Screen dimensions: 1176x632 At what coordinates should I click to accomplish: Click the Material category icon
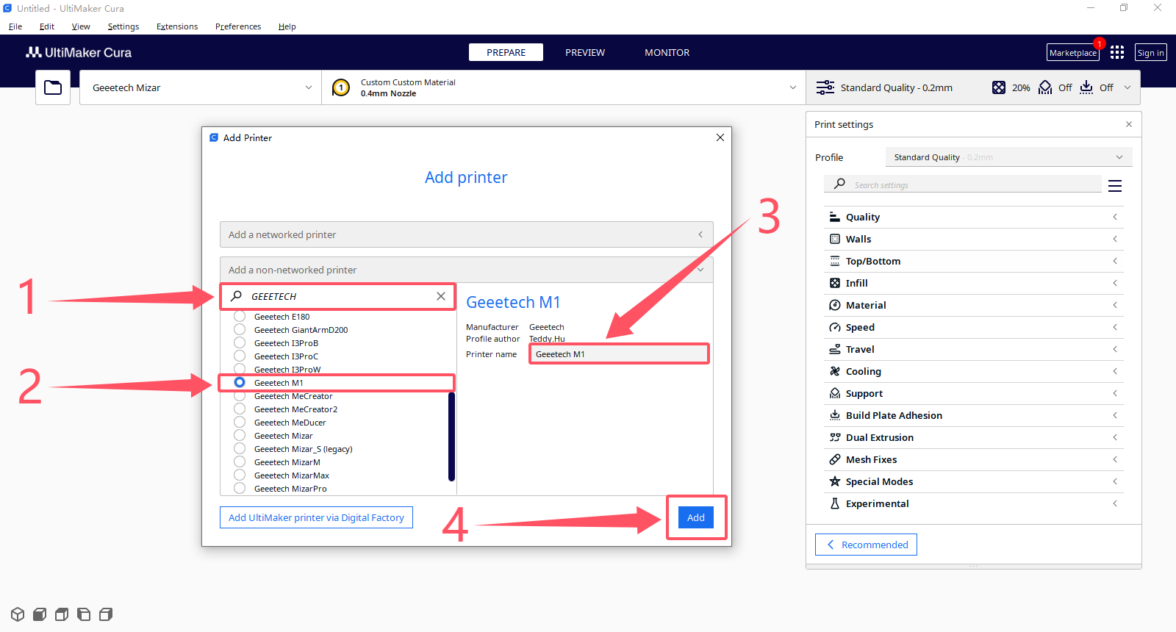[835, 305]
